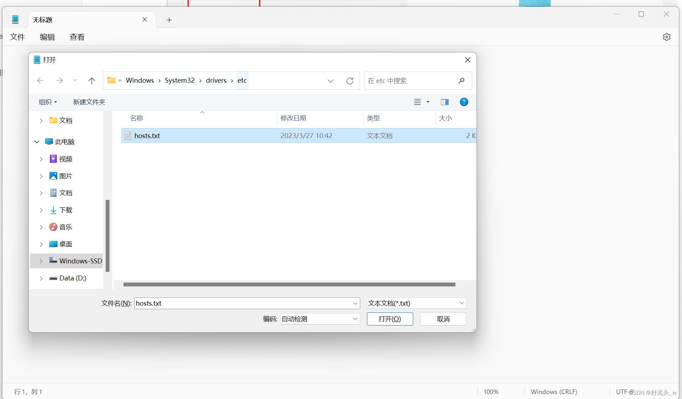Image resolution: width=682 pixels, height=399 pixels.
Task: Click the 'Search etc' (在 etc 中搜索) field
Action: (x=418, y=81)
